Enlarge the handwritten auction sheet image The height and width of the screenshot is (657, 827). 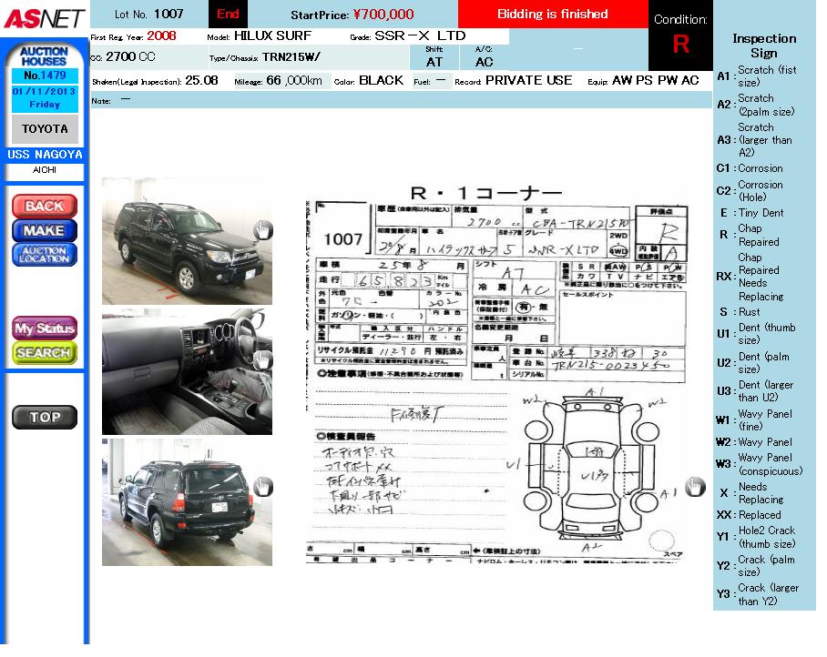click(496, 373)
